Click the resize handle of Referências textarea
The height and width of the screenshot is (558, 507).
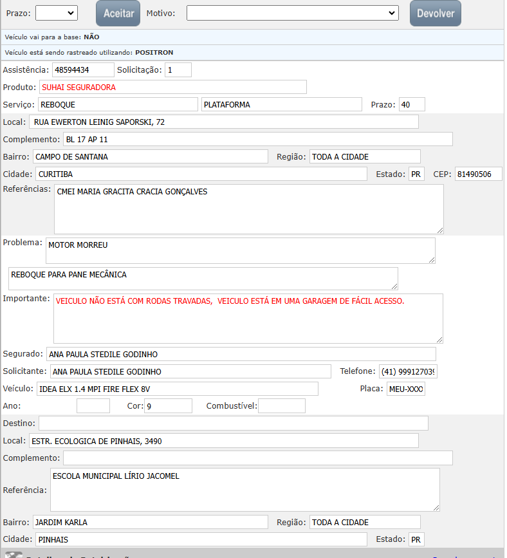(439, 229)
